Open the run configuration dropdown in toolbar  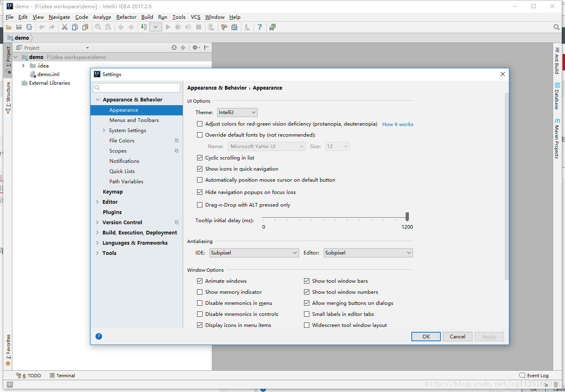coord(156,27)
